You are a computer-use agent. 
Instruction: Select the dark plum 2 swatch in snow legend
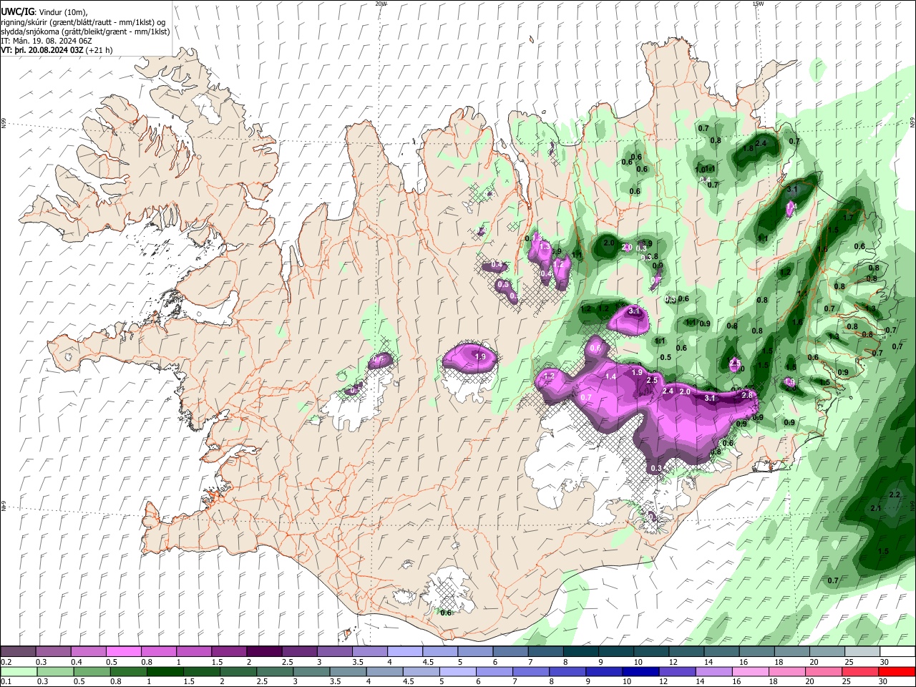pos(263,652)
